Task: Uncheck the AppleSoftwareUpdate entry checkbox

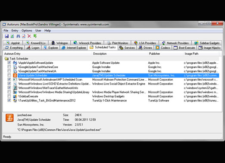Action: coord(9,63)
